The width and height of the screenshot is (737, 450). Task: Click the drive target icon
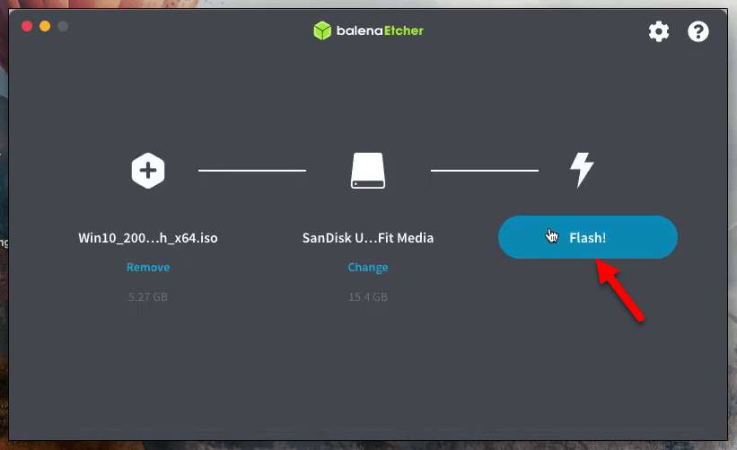[x=368, y=171]
